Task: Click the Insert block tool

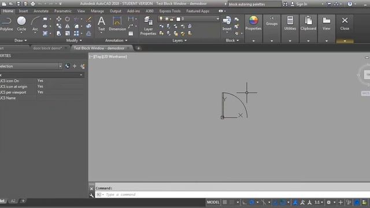Action: coord(227,24)
